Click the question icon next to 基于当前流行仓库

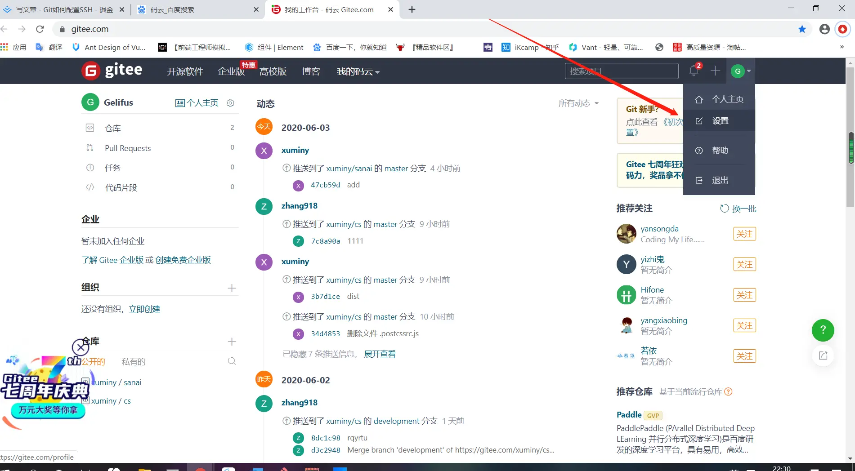(x=729, y=392)
